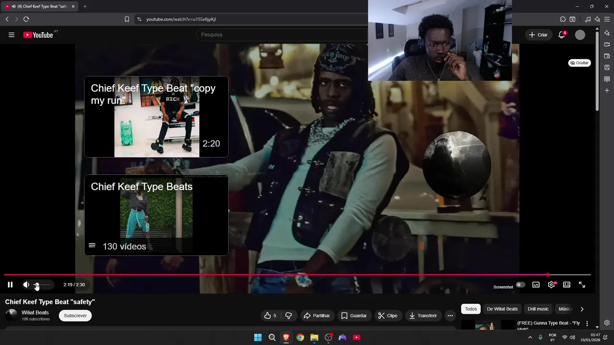Open the account avatar menu

(580, 34)
